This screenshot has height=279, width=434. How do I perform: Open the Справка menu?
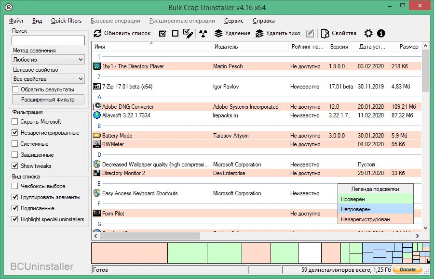(x=264, y=21)
